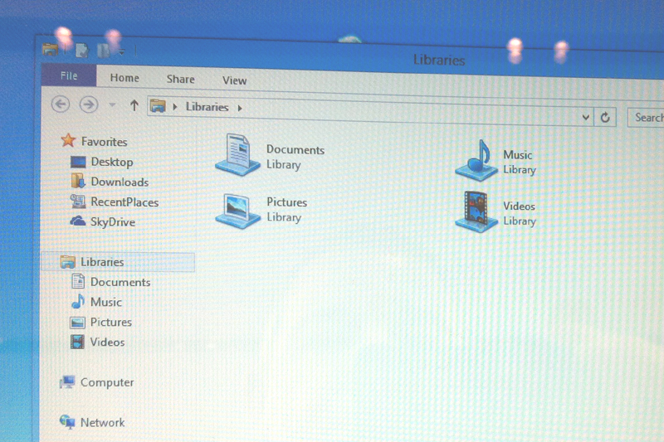Open the File menu tab
The width and height of the screenshot is (664, 442).
click(x=69, y=76)
